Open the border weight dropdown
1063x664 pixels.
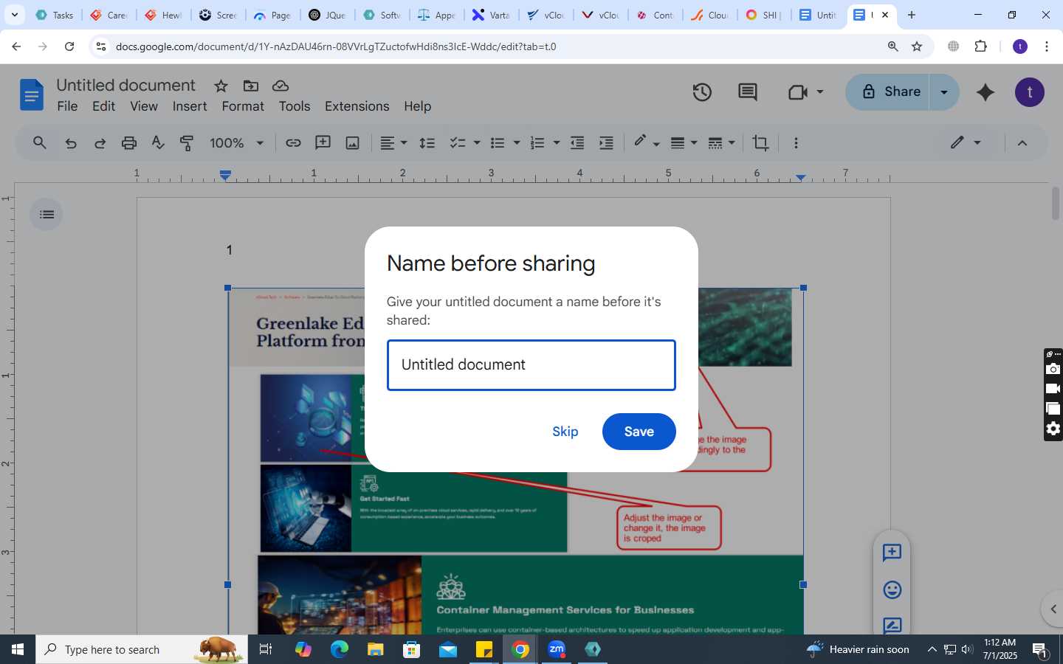pos(684,143)
